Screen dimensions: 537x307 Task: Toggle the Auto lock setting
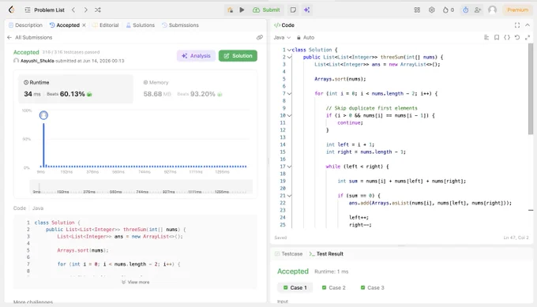pyautogui.click(x=306, y=37)
